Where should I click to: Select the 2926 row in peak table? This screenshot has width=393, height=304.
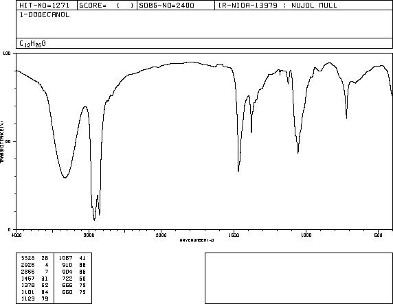[x=35, y=265]
